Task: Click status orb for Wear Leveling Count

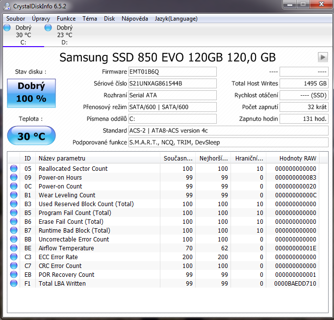Action: click(14, 195)
